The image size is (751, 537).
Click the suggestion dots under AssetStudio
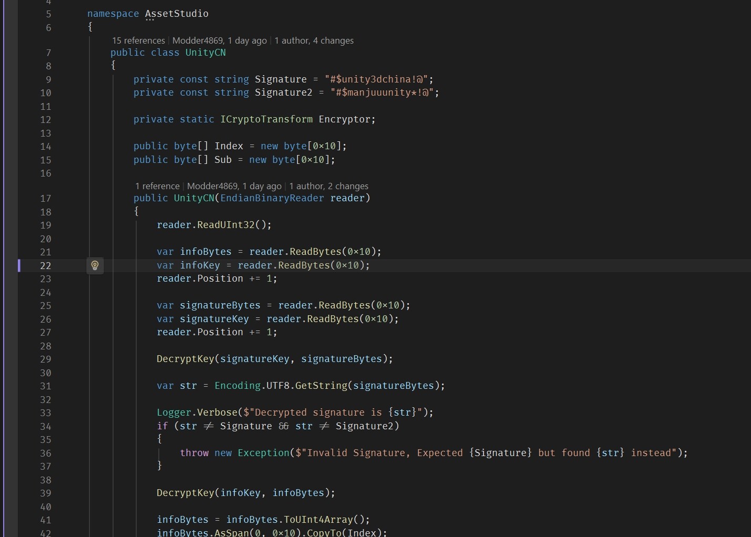(x=150, y=20)
